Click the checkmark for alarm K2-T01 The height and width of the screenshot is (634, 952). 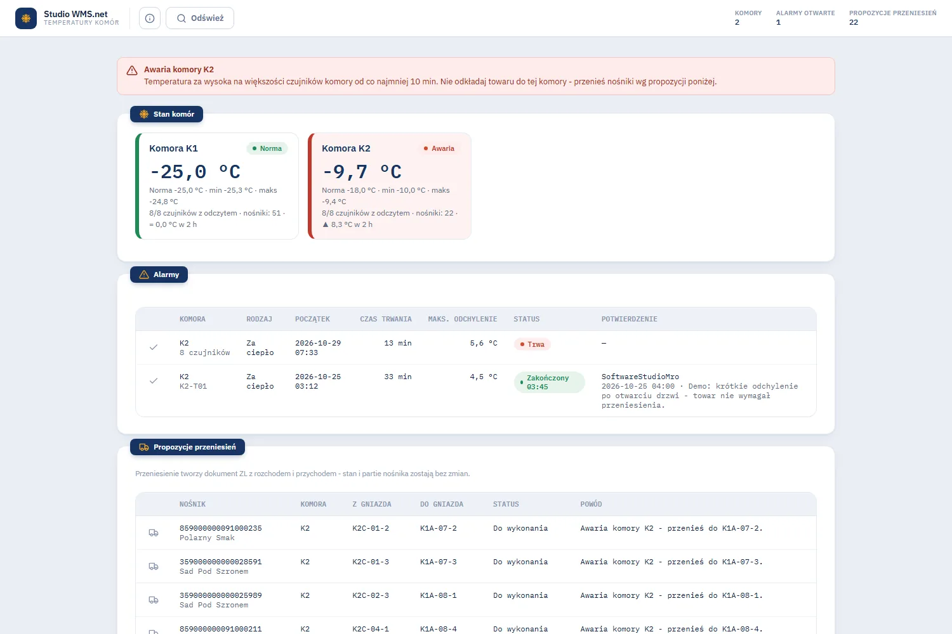[x=154, y=381]
